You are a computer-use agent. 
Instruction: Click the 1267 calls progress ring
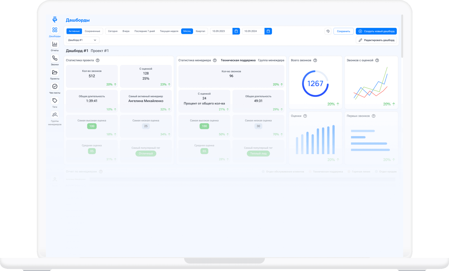click(x=315, y=84)
